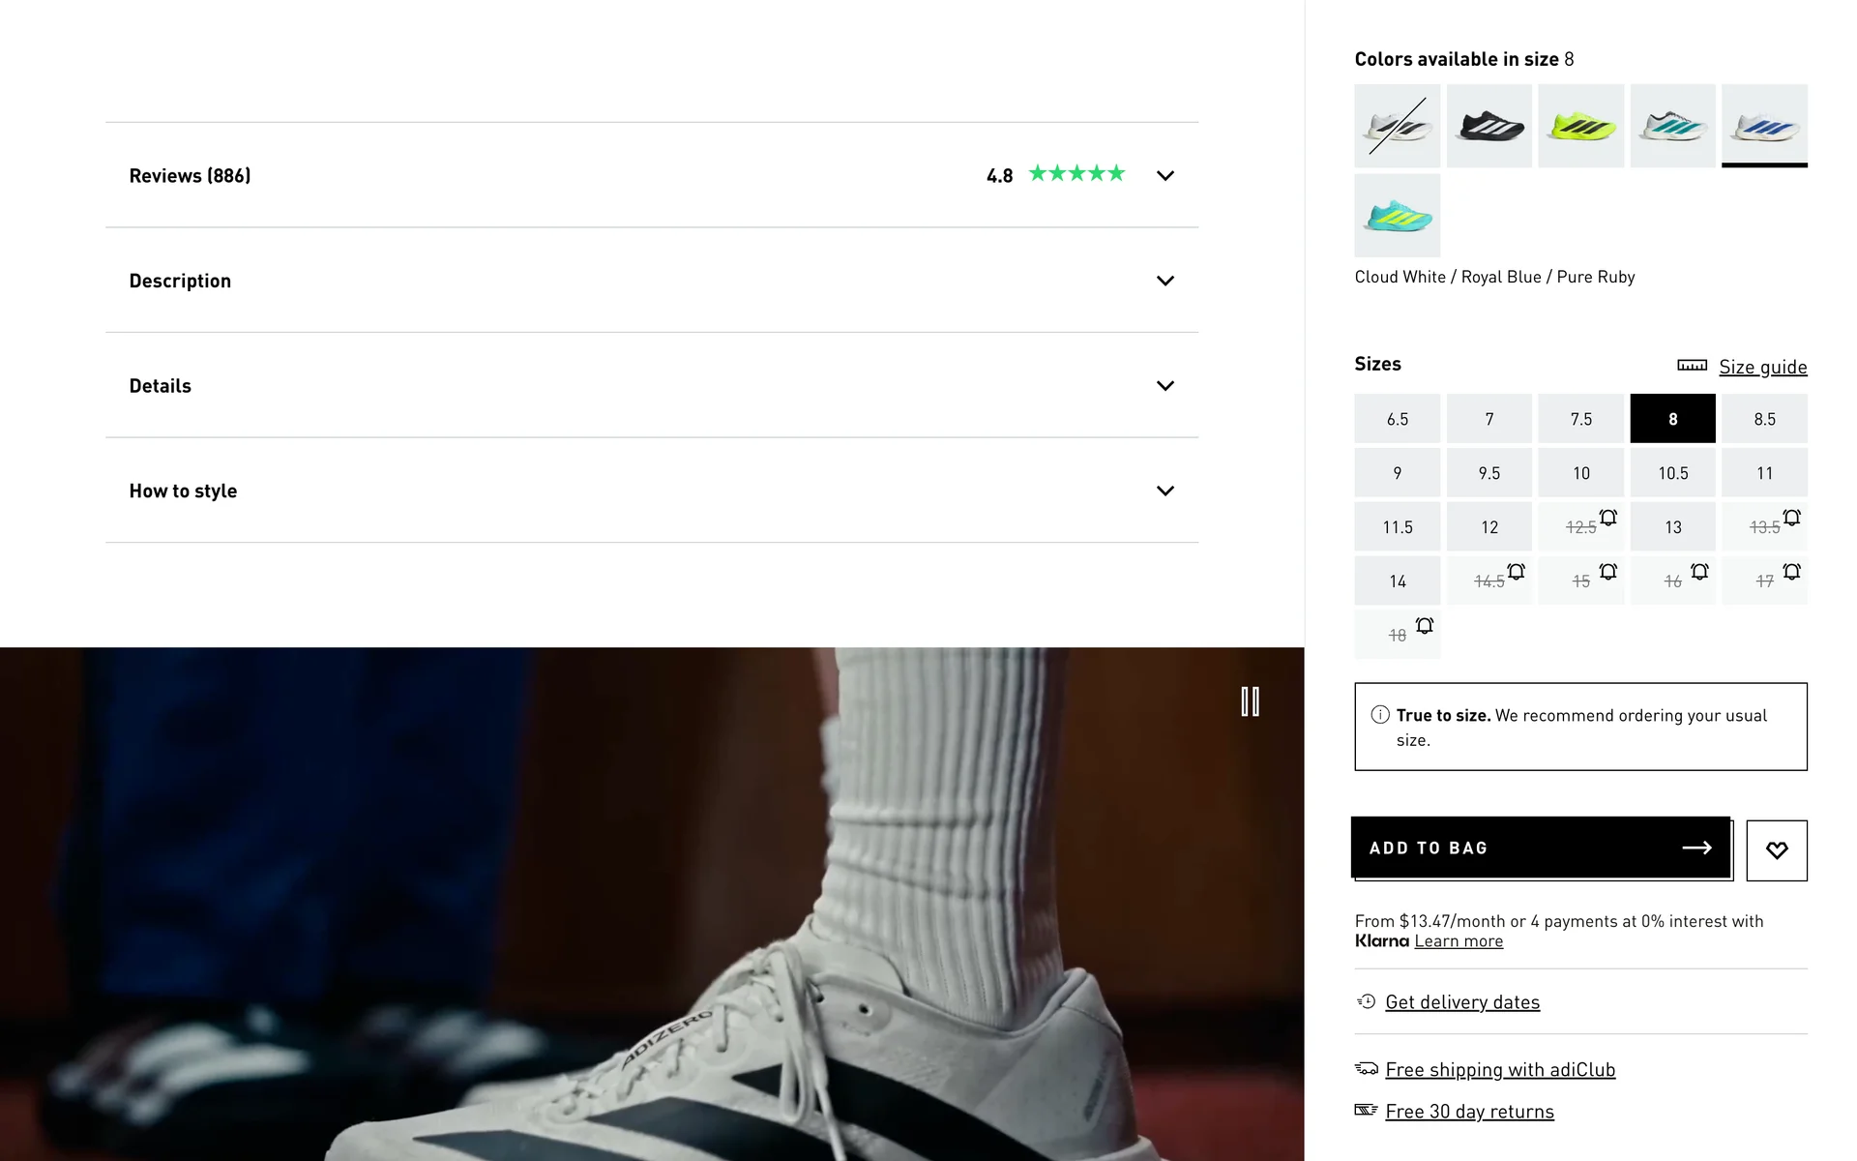This screenshot has width=1857, height=1161.
Task: Select the neon yellow shoe color
Action: point(1580,126)
